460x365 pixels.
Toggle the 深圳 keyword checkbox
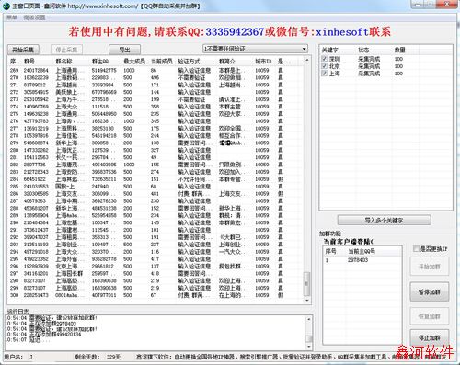click(325, 59)
